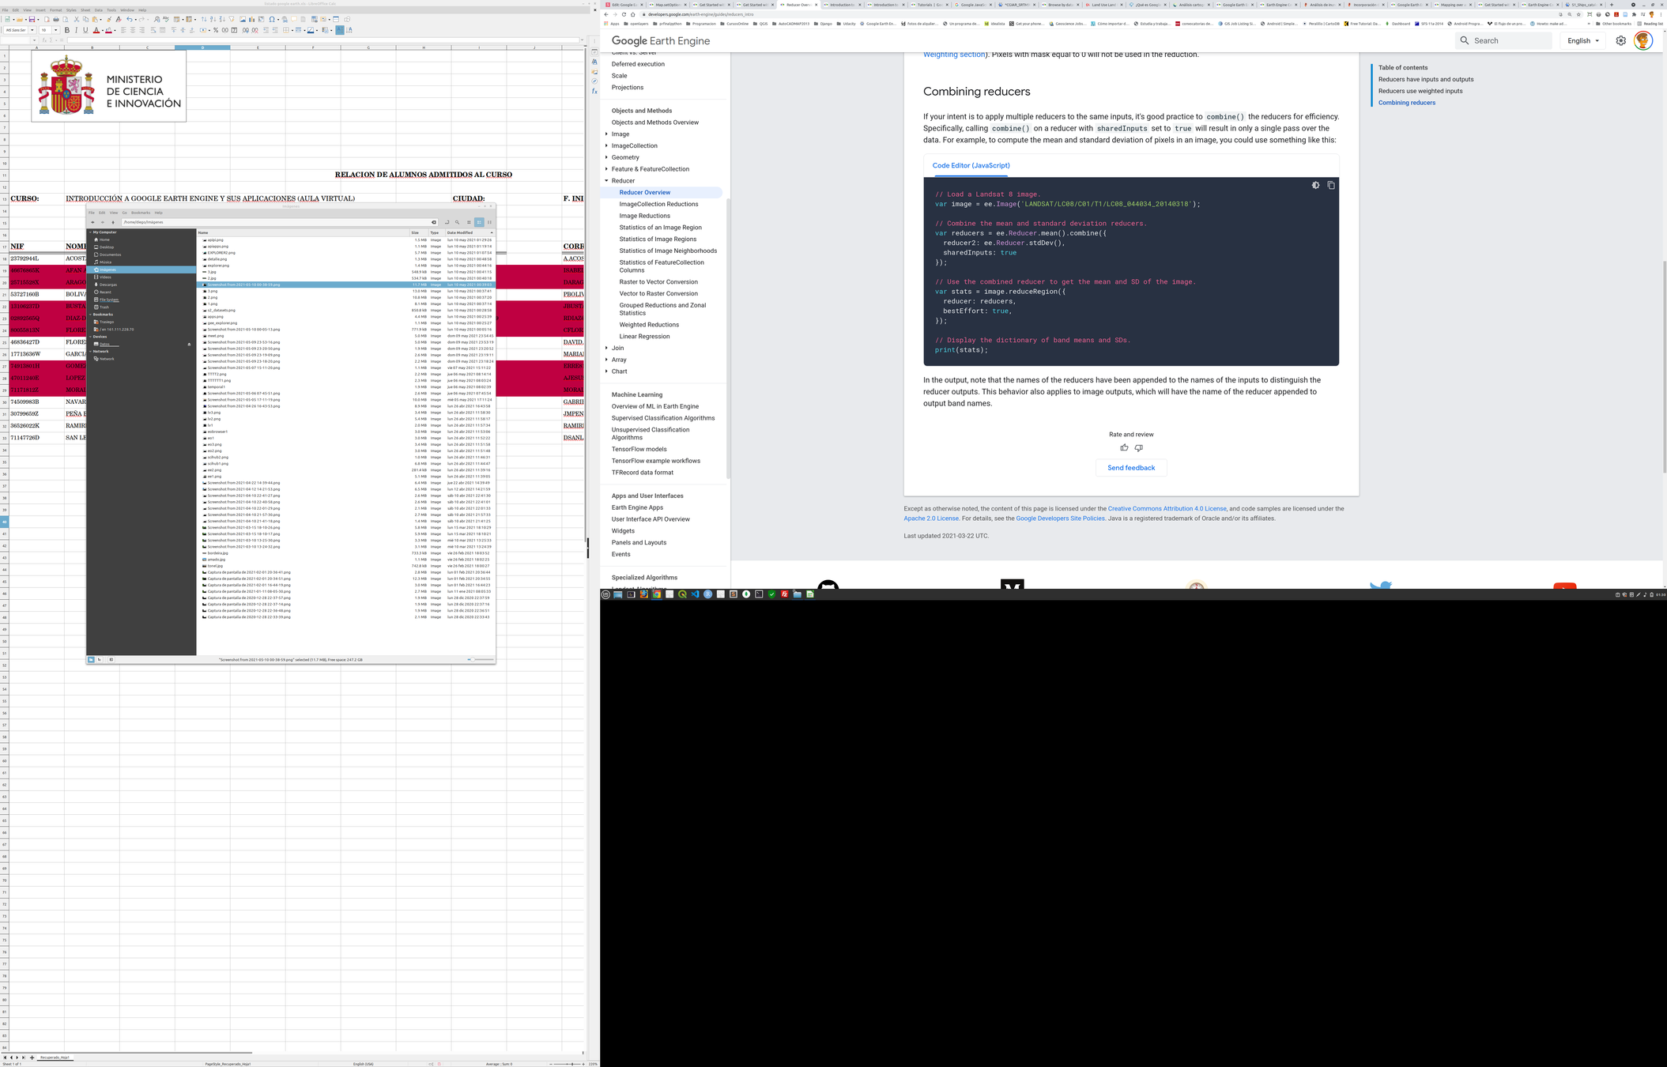Collapse the Bookmarks section in file manager sidebar
This screenshot has height=1067, width=1667.
coord(90,315)
